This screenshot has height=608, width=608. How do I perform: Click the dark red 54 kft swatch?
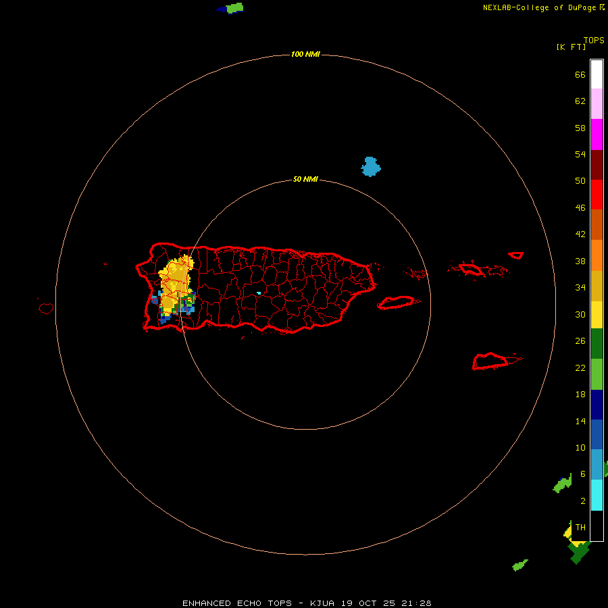[x=597, y=164]
